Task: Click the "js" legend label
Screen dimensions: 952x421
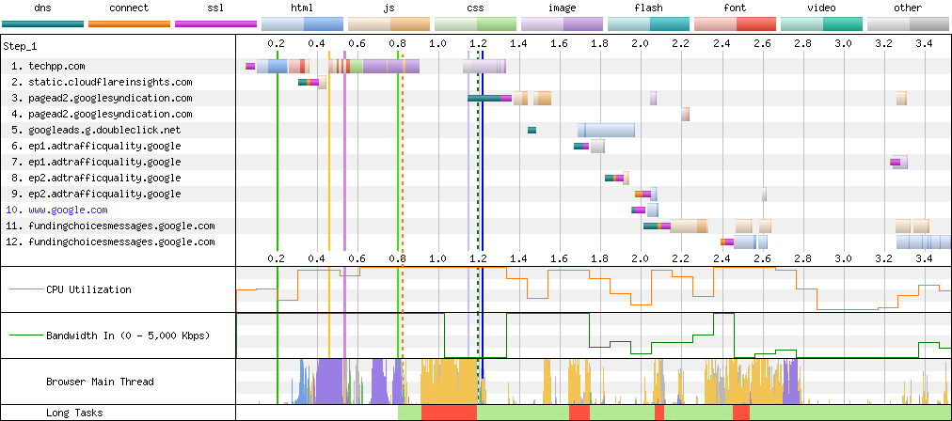Action: click(389, 8)
